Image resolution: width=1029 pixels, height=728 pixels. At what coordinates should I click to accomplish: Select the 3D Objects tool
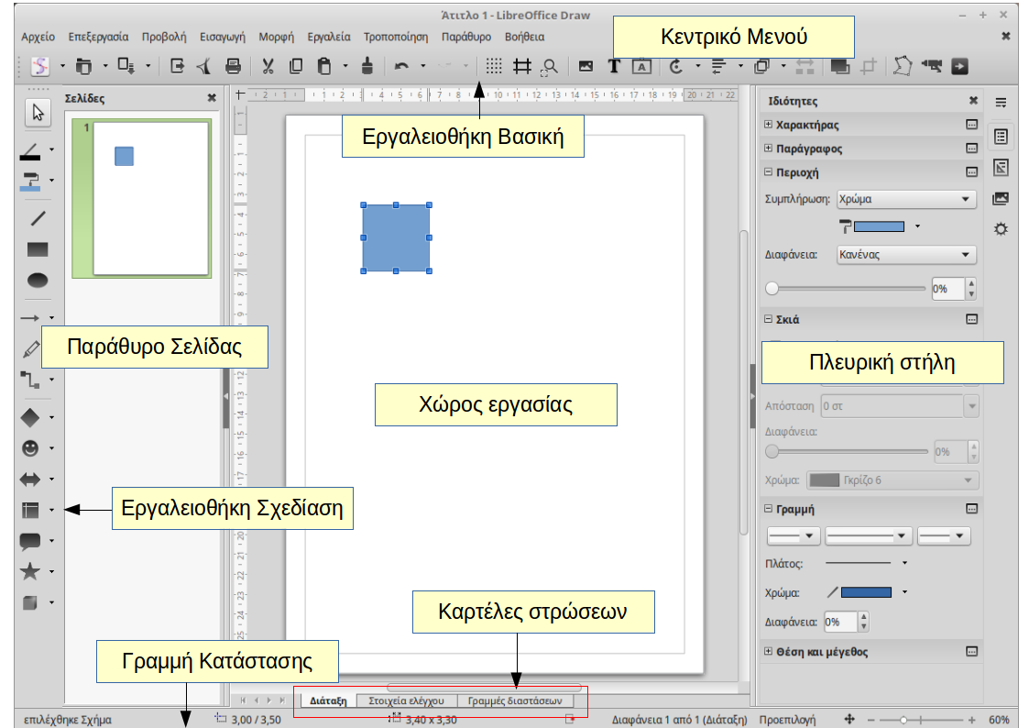[30, 602]
